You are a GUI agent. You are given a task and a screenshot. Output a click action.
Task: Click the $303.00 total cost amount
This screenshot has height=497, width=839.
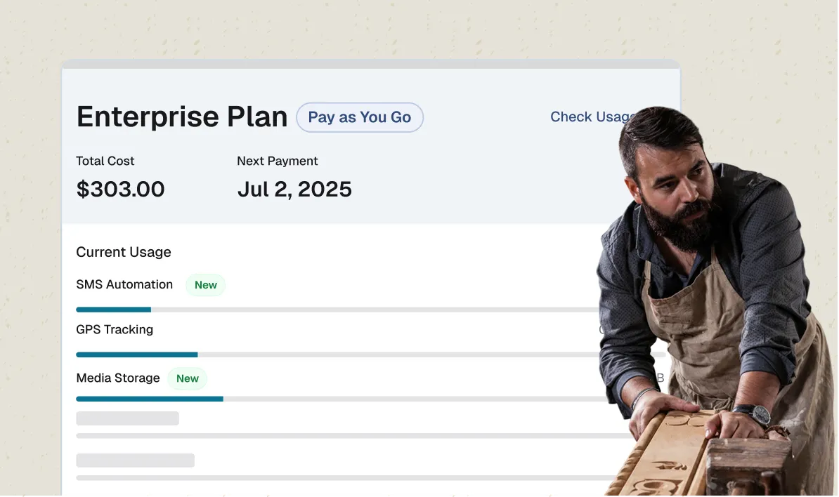tap(120, 189)
